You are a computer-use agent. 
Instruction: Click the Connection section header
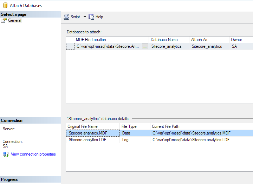point(30,120)
